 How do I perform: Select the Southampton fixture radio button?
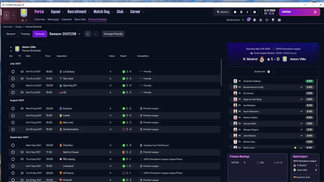coord(13,129)
